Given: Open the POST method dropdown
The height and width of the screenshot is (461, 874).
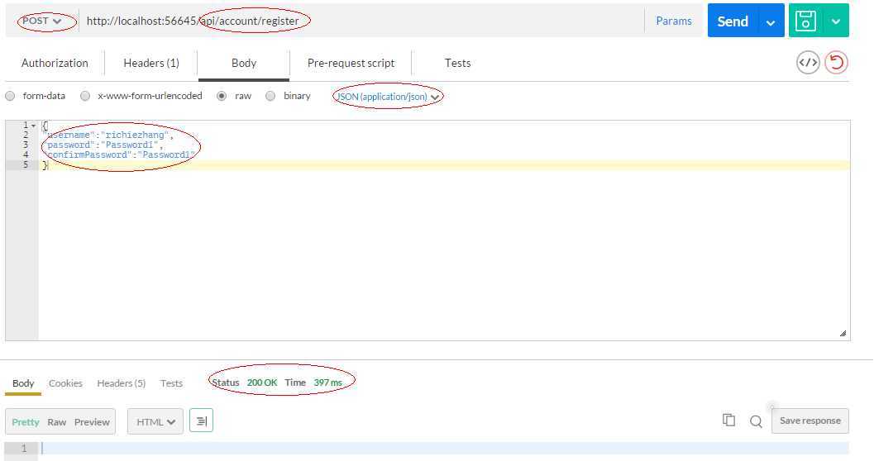Looking at the screenshot, I should tap(42, 21).
